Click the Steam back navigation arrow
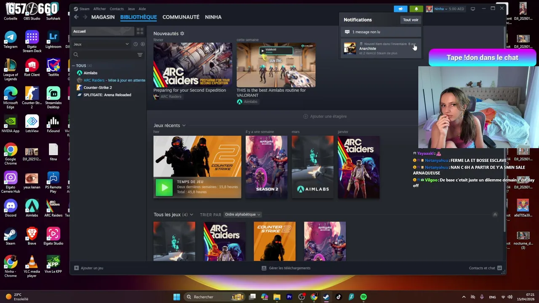Viewport: 539px width, 303px height. (76, 17)
